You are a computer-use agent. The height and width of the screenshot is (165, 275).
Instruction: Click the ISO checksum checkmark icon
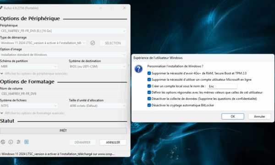(x=93, y=43)
